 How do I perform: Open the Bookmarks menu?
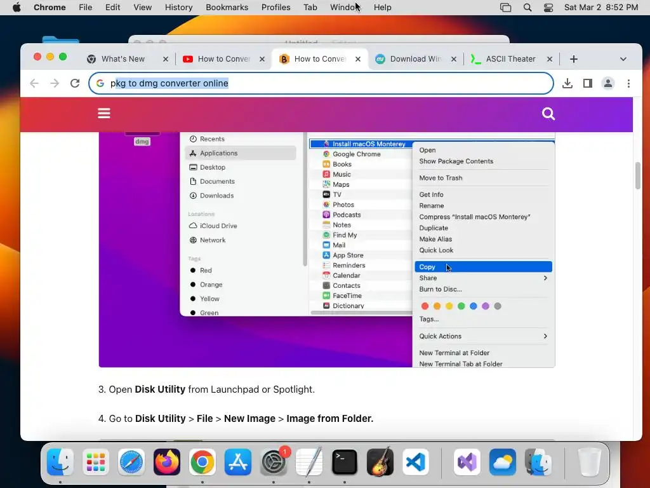click(227, 8)
